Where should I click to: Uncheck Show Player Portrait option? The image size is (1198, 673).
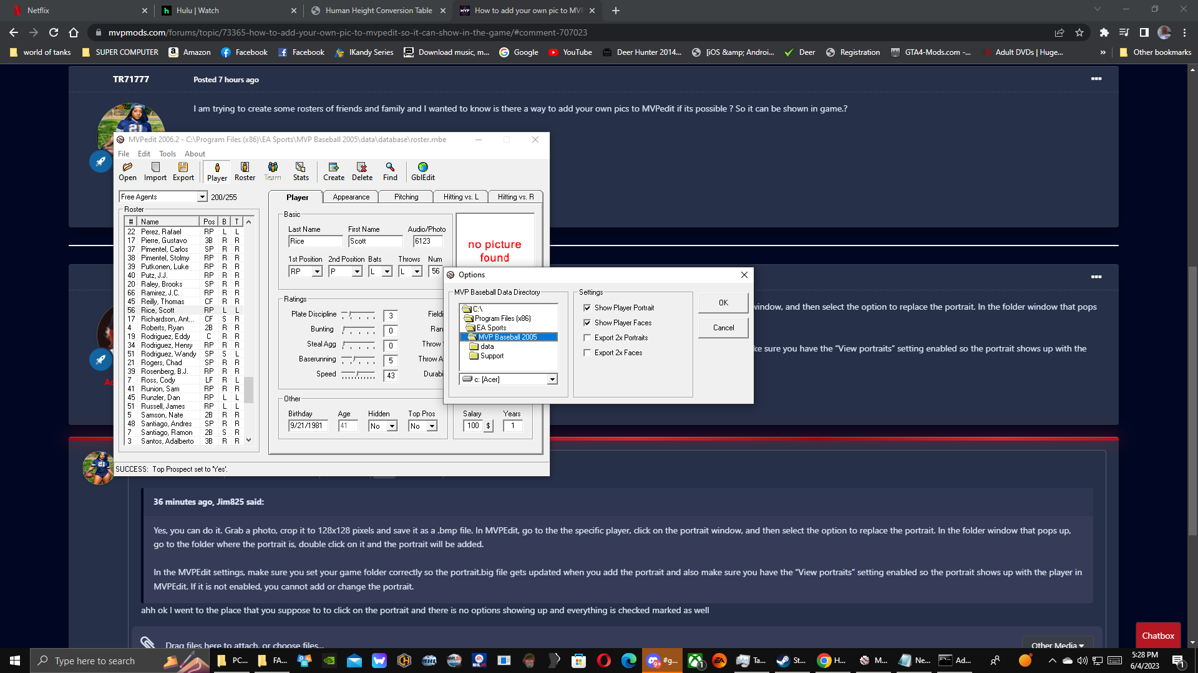coord(587,308)
